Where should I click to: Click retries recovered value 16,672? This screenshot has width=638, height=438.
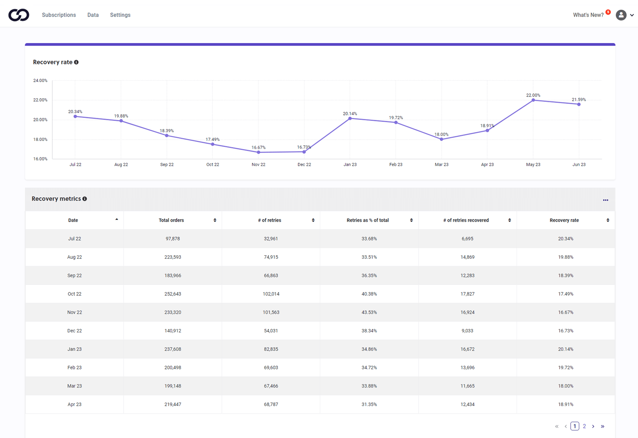point(468,349)
